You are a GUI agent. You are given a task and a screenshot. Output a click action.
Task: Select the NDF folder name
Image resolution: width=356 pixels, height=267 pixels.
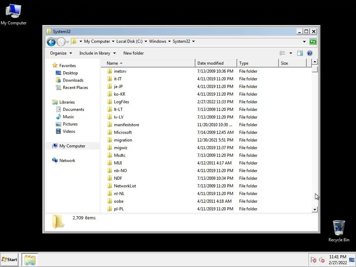tap(118, 178)
